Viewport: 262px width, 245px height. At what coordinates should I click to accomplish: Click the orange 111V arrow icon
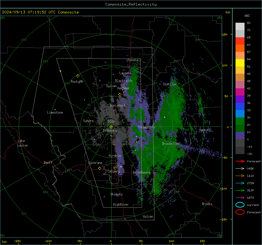(x=240, y=176)
